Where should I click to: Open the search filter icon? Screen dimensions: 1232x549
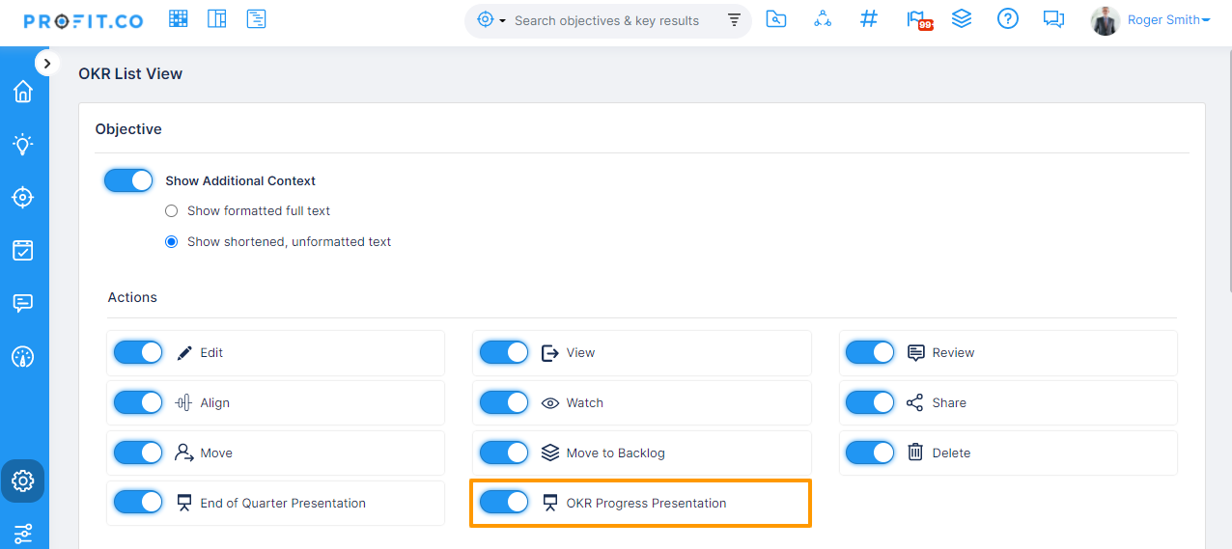click(734, 20)
